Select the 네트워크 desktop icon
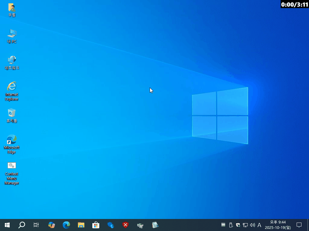This screenshot has width=309, height=231. pyautogui.click(x=12, y=63)
